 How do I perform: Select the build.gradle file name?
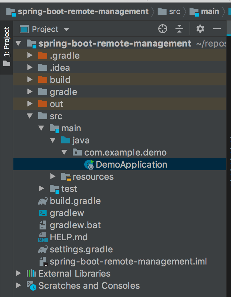[x=75, y=201]
